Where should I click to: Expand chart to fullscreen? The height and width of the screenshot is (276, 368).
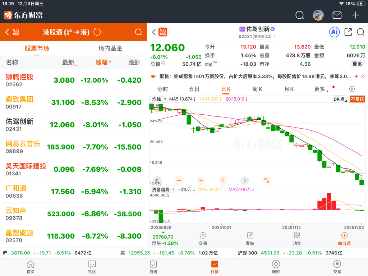[x=267, y=180]
